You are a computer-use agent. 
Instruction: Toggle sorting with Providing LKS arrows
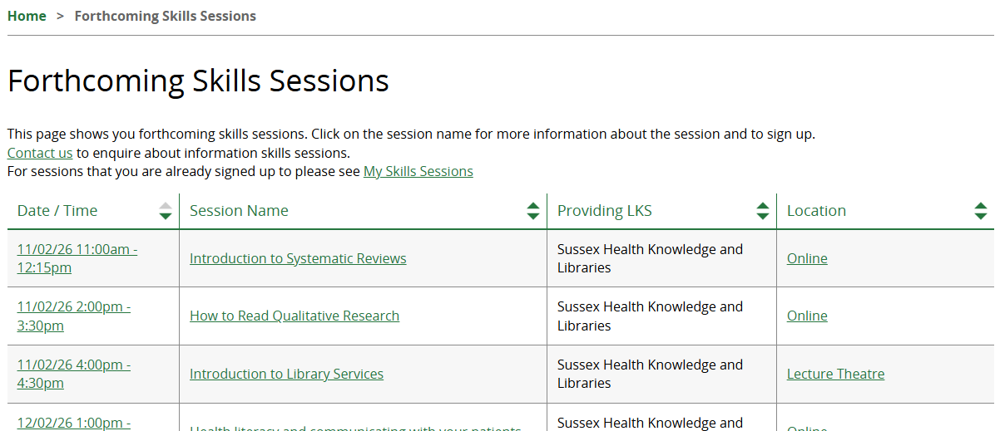coord(763,211)
